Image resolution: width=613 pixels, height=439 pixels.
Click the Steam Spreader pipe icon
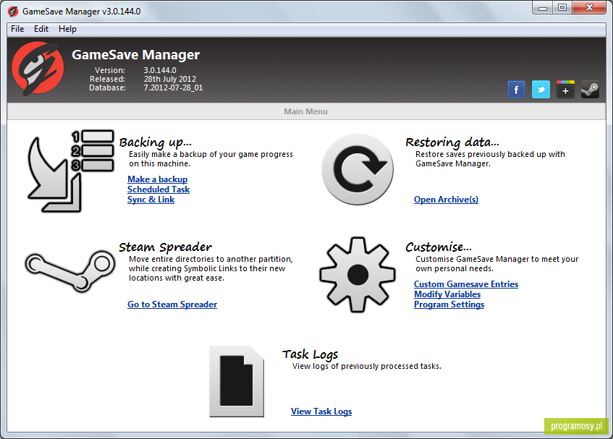click(70, 270)
